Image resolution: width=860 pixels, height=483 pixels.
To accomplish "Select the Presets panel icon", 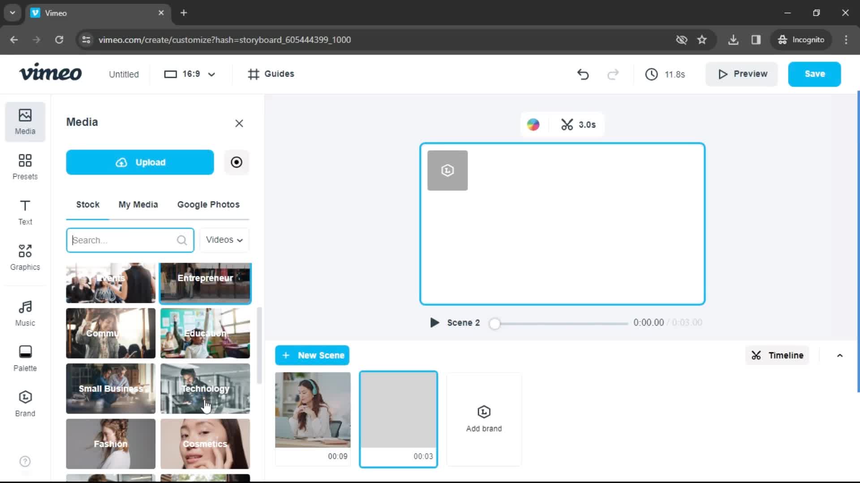I will [25, 166].
